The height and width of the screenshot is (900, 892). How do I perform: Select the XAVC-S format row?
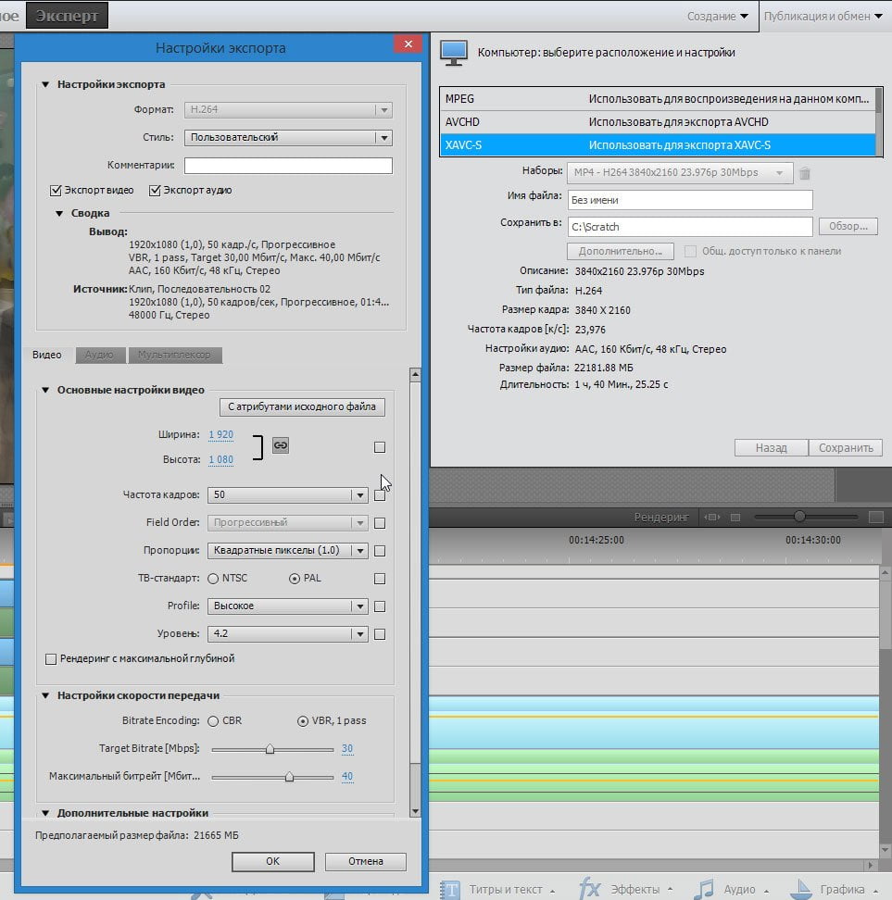pyautogui.click(x=659, y=145)
